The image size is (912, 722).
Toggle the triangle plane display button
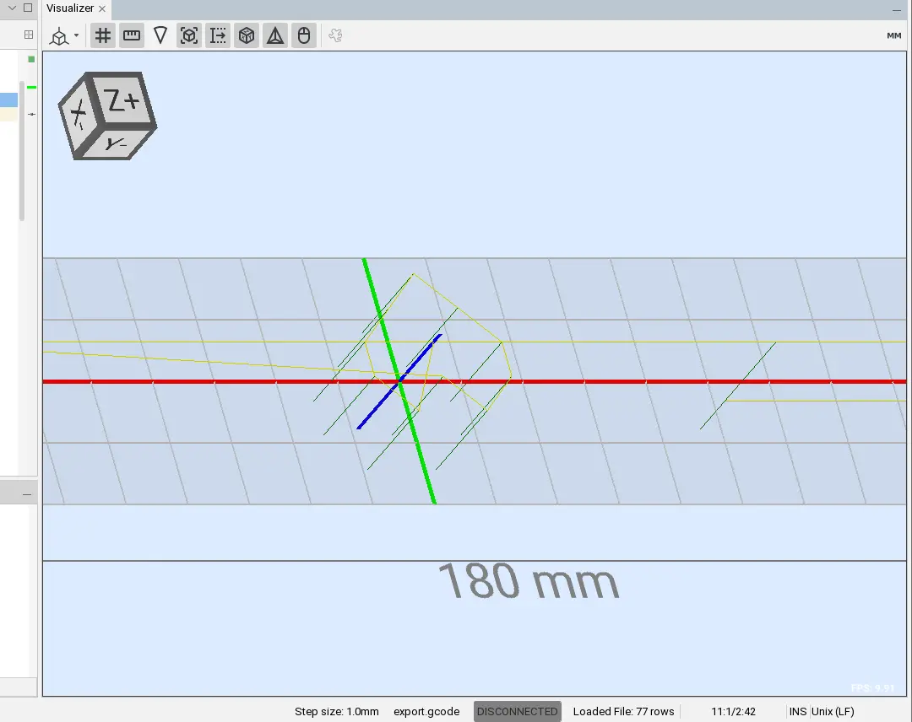point(275,35)
